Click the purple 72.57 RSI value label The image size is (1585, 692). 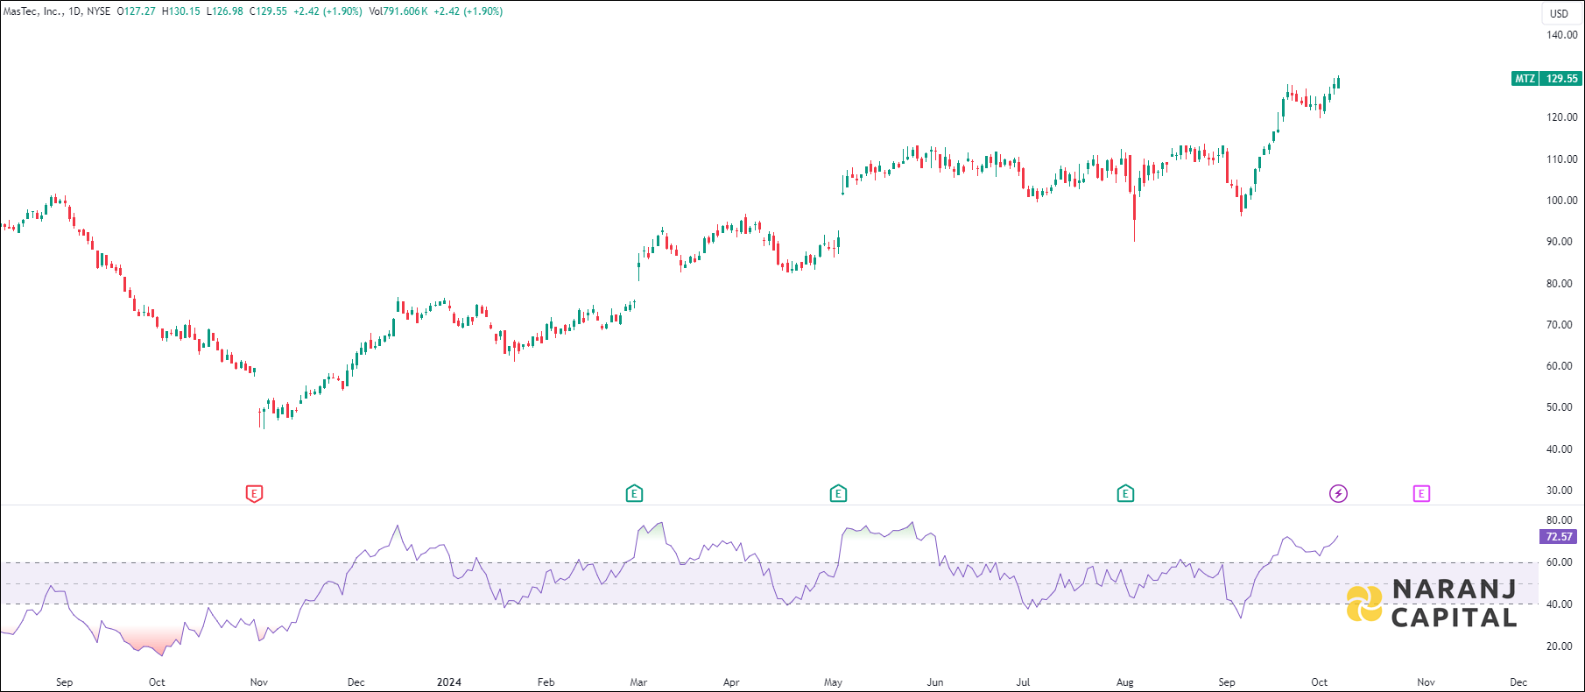click(x=1559, y=537)
